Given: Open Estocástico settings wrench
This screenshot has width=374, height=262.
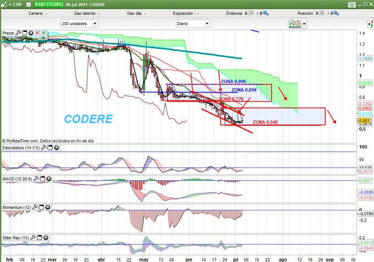Looking at the screenshot, I should 43,148.
